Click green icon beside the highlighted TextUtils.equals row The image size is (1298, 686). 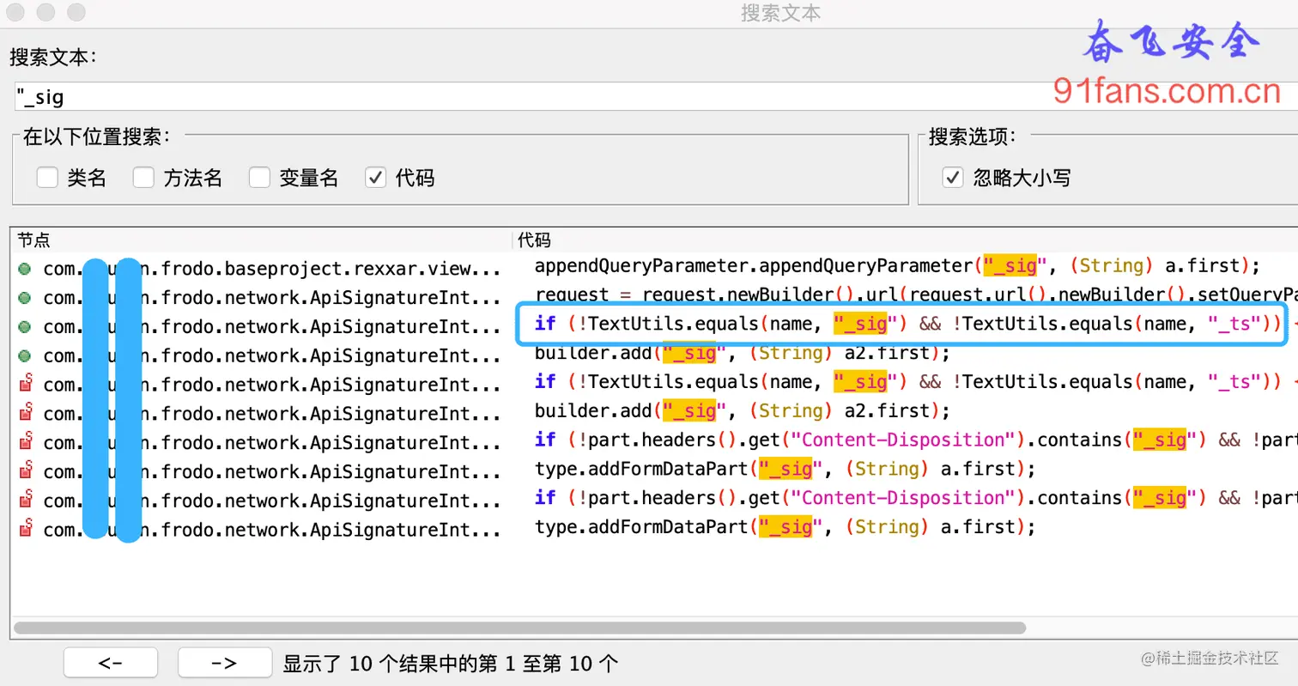tap(25, 327)
